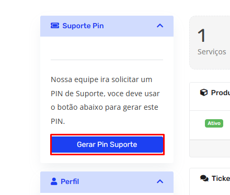Click the green Ativo status badge
The image size is (230, 195).
(x=214, y=123)
